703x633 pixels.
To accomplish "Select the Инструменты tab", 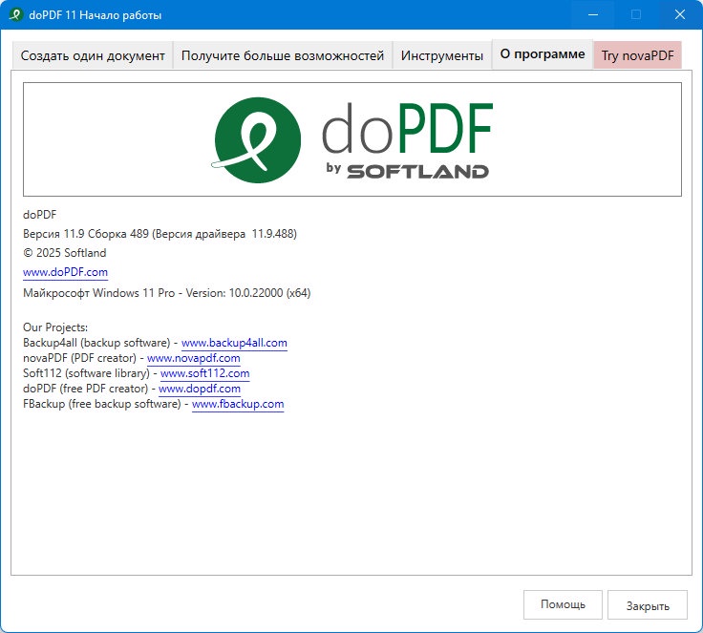I will click(442, 55).
